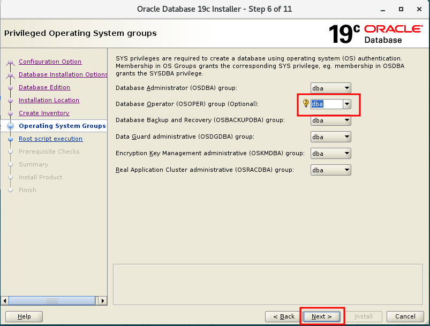Click the Oracle 19c Database logo
This screenshot has height=326, width=430.
coord(375,34)
